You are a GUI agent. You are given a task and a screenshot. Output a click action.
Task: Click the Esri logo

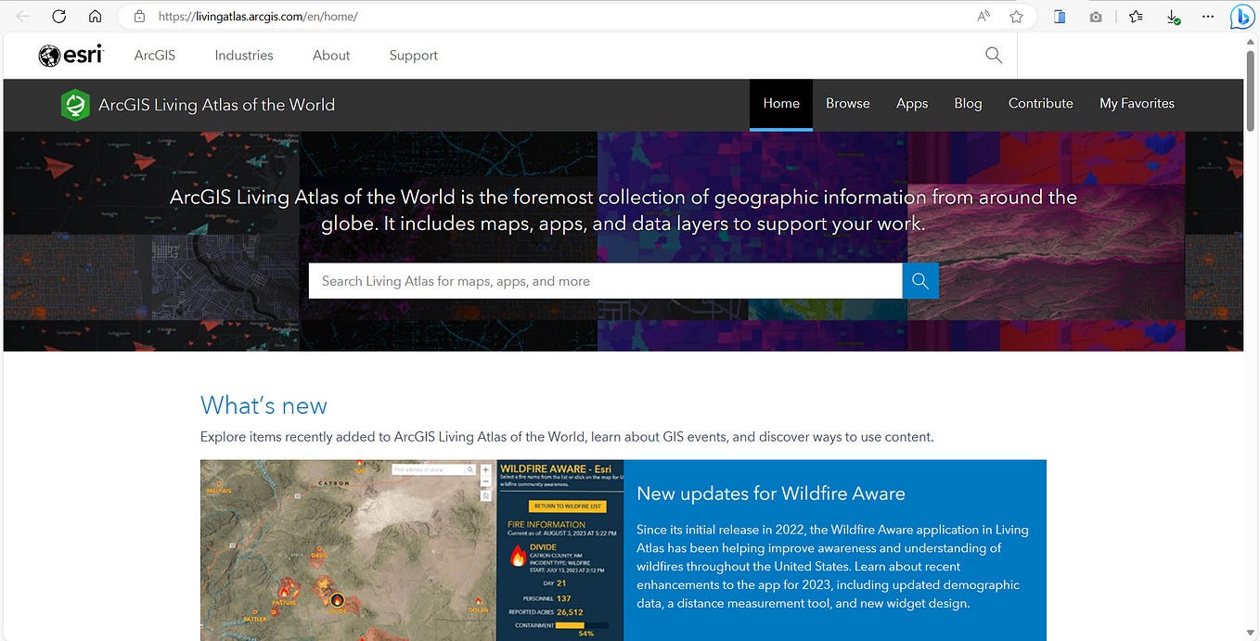[71, 55]
